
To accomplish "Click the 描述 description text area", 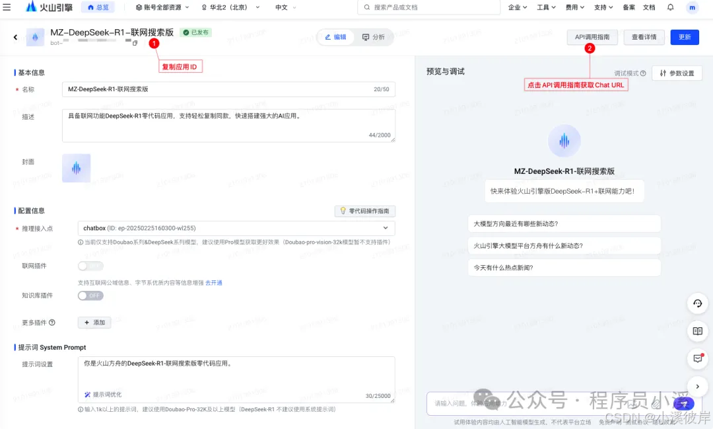I will point(228,125).
